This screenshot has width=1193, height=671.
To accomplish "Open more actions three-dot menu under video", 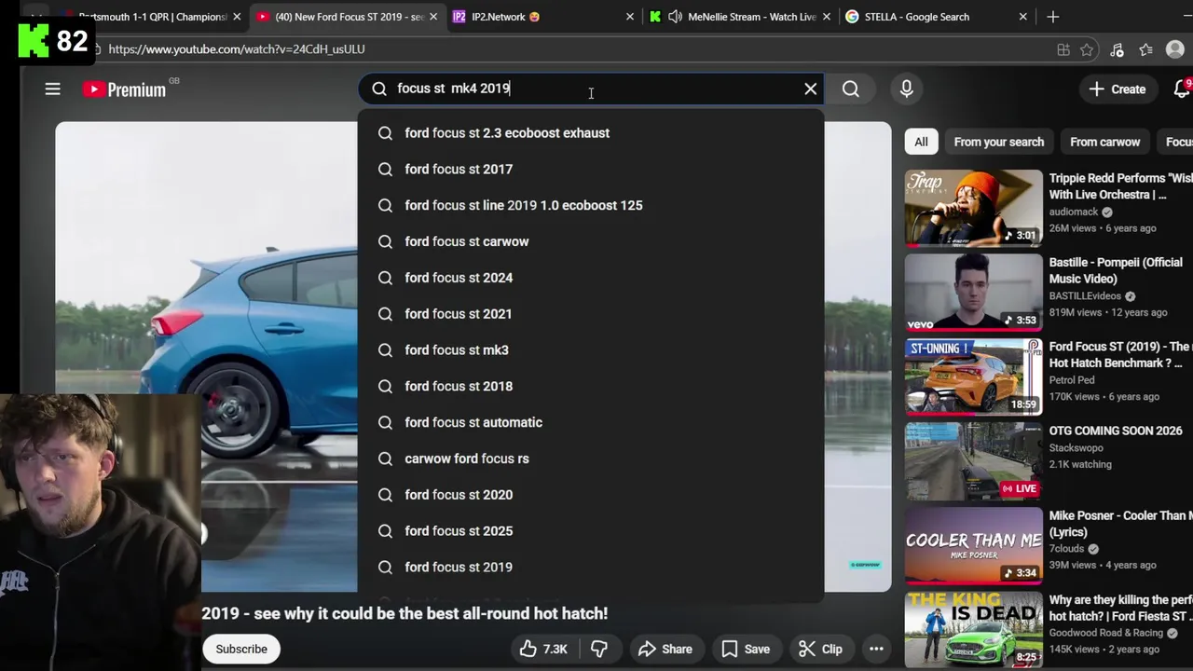I will pos(876,649).
